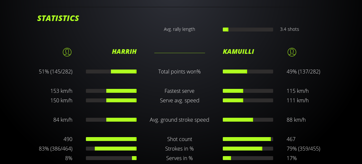Click Harrih's Serves in % bar
Viewport: 362px width, 164px height.
point(111,158)
